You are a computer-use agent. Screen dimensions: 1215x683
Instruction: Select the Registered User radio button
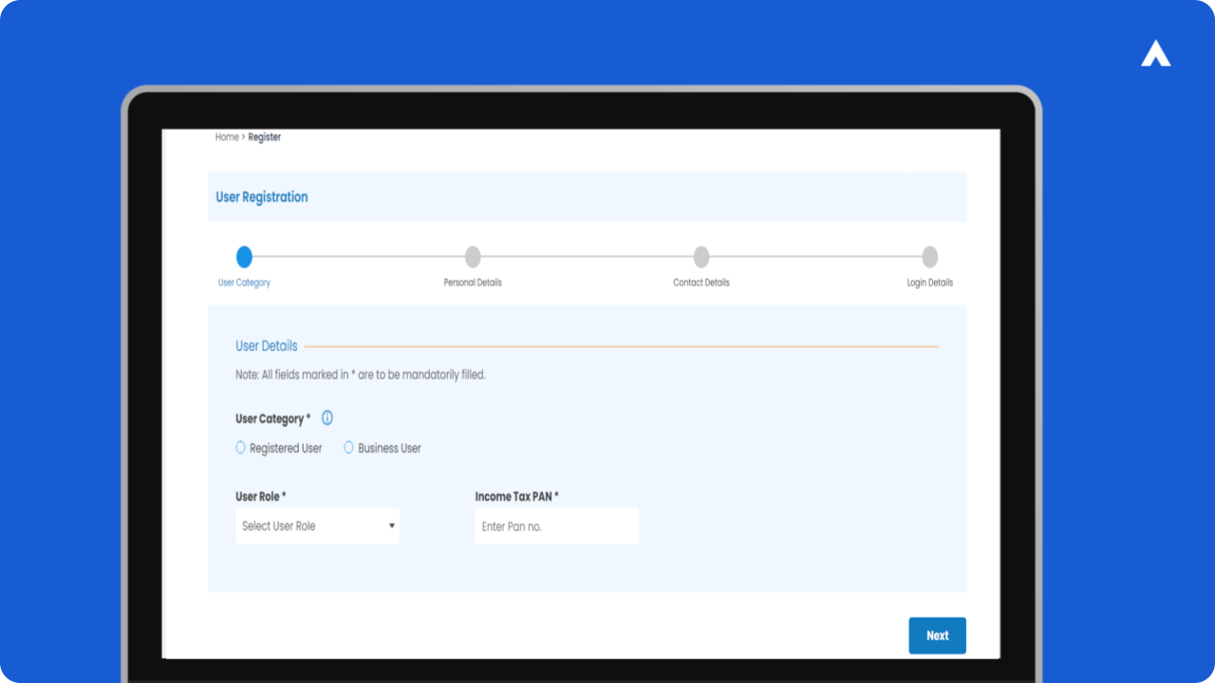coord(241,448)
